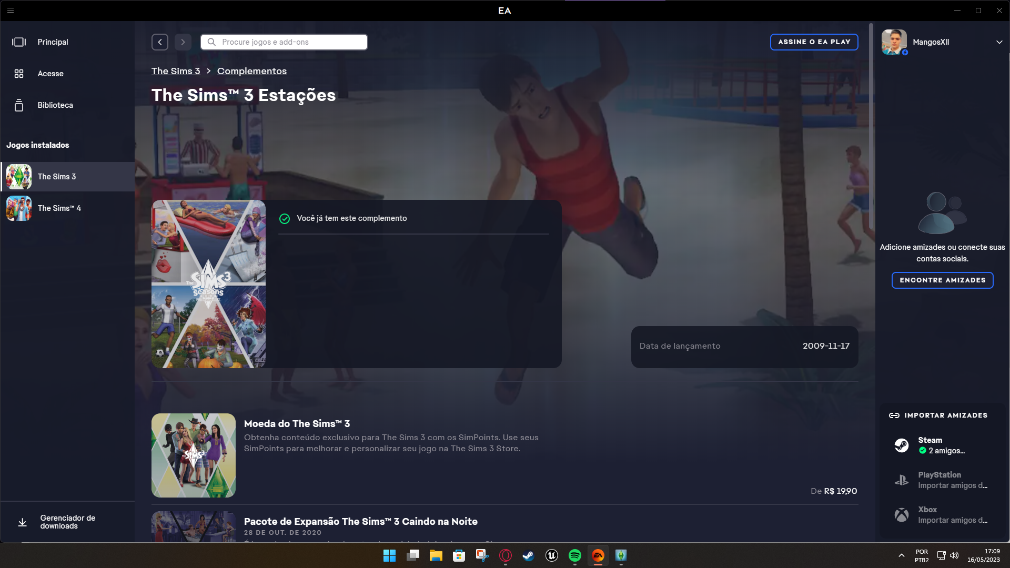Click the search games and add-ons field
This screenshot has width=1010, height=568.
284,42
